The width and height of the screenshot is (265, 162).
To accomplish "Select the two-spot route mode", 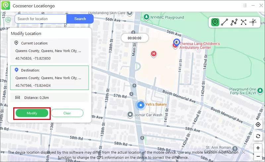I will point(225,22).
